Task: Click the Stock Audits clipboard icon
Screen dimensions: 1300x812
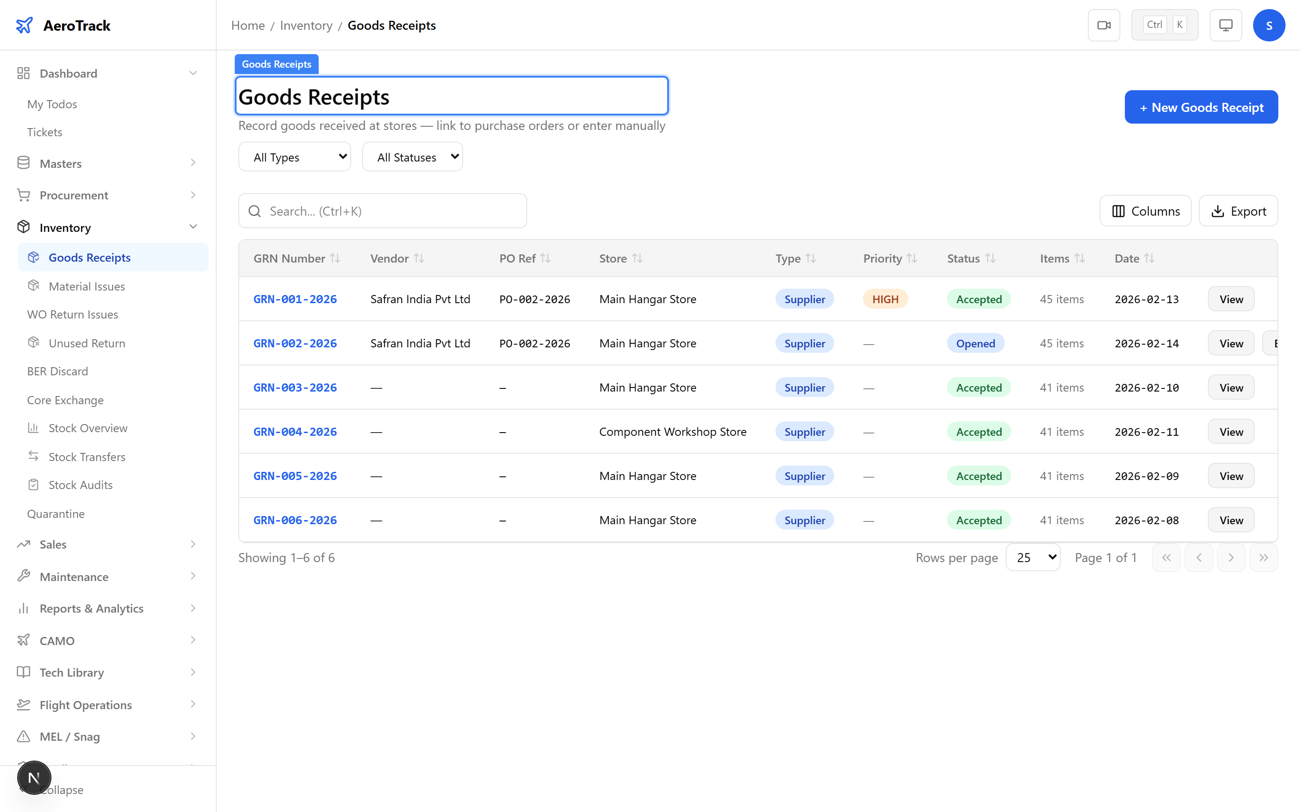Action: pos(33,484)
